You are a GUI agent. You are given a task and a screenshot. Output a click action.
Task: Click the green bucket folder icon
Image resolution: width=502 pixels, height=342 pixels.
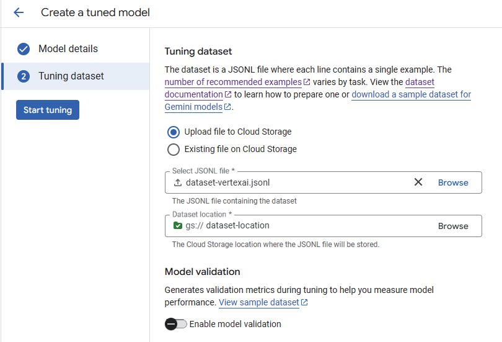178,226
